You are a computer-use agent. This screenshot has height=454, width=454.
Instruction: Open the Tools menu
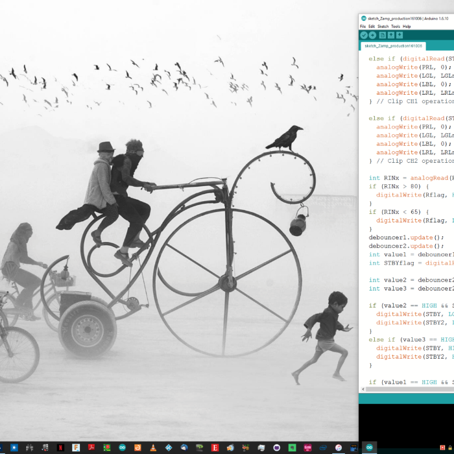tap(395, 27)
